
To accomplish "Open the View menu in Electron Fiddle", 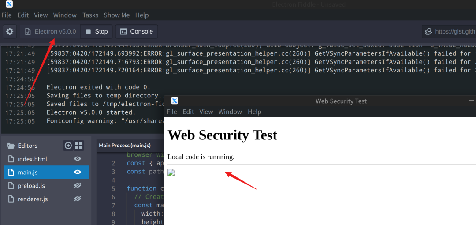I will click(41, 15).
